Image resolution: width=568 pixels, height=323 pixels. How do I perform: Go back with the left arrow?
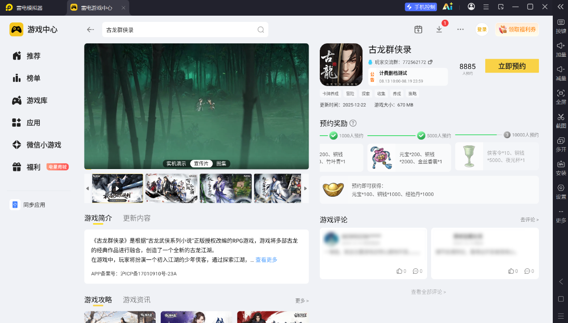click(90, 30)
